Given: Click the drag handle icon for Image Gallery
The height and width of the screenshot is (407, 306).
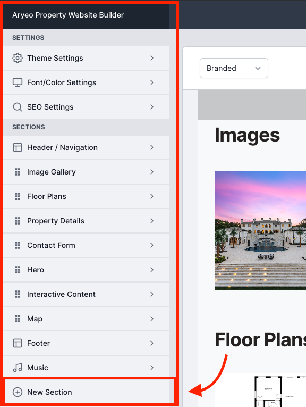Looking at the screenshot, I should click(18, 172).
